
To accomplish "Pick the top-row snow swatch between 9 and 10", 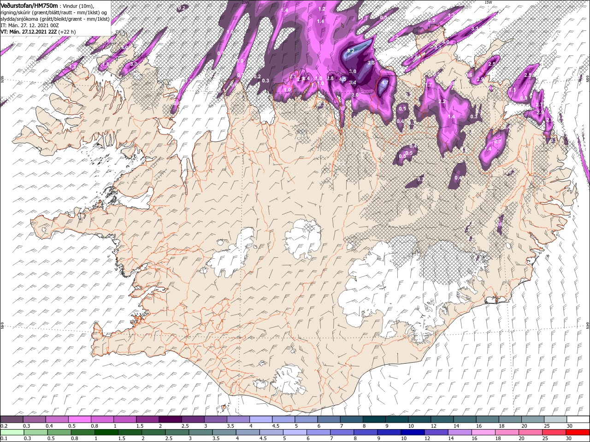I will click(397, 419).
